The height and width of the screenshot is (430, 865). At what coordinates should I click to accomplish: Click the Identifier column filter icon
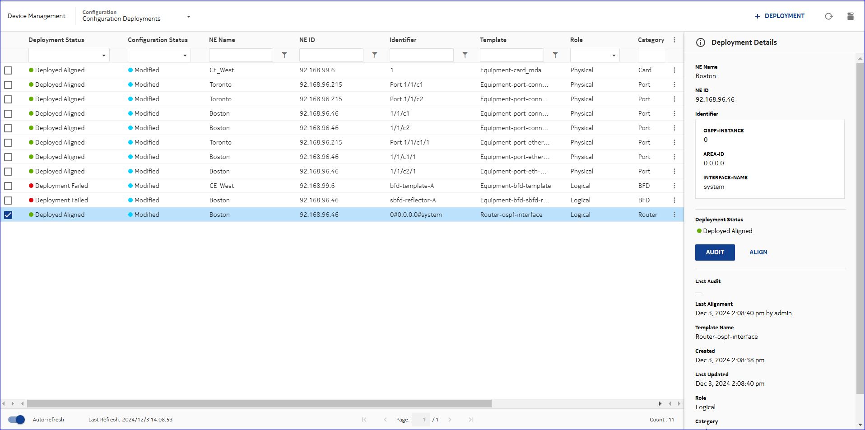(x=465, y=55)
